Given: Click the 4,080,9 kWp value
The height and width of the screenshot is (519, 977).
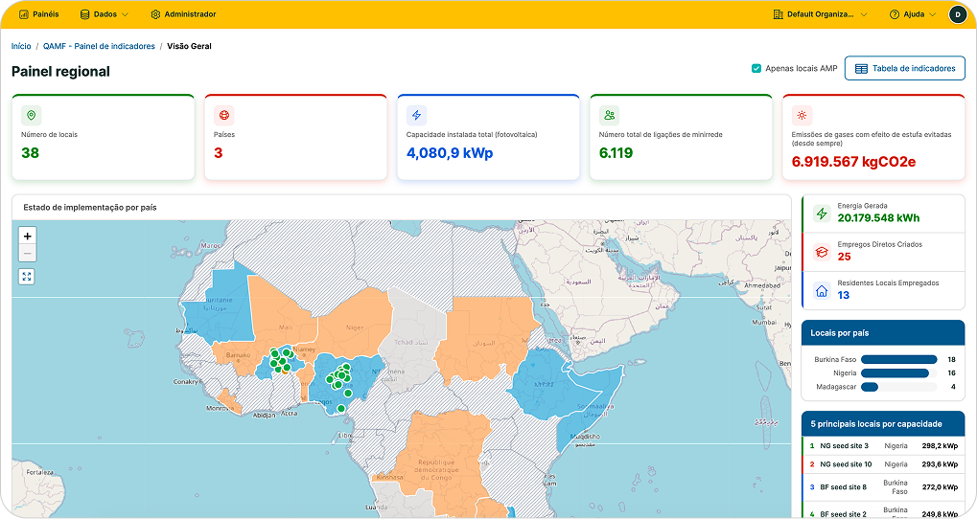Looking at the screenshot, I should pos(450,153).
